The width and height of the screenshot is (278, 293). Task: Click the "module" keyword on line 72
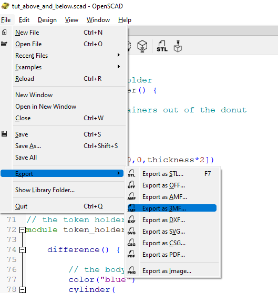(42, 229)
